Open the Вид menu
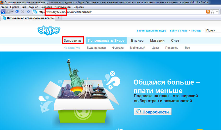Viewport: 221px width, 130px height. 24,7
